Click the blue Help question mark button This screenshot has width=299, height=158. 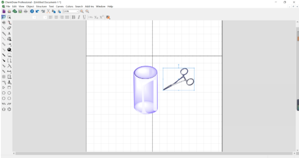click(32, 11)
